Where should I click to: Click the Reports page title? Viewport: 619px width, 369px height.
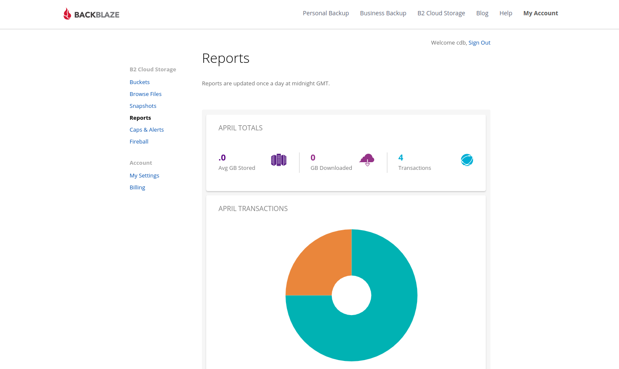pos(226,58)
